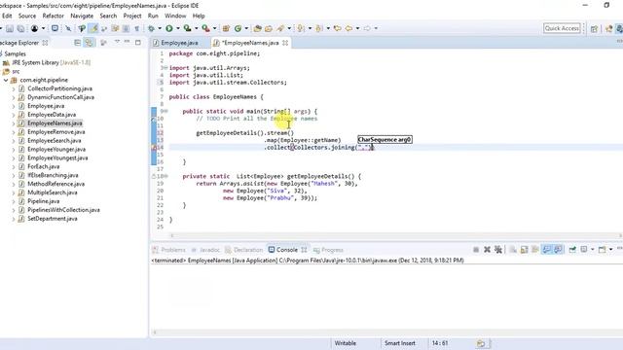
Task: Toggle Pin Console button
Action: 572,250
